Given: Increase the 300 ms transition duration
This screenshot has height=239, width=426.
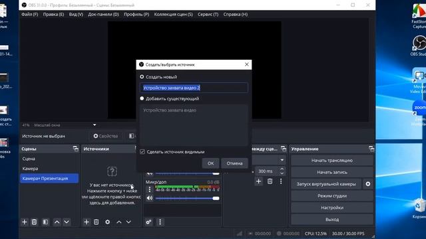Looking at the screenshot, I should tap(282, 169).
